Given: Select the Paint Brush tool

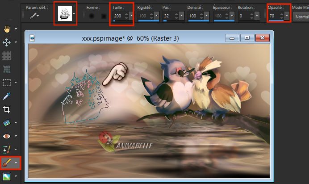Looking at the screenshot, I should pos(7,163).
